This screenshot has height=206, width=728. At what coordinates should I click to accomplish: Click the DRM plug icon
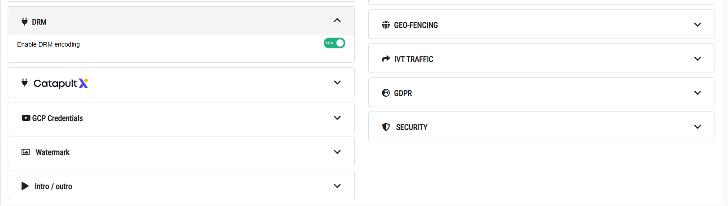[25, 21]
